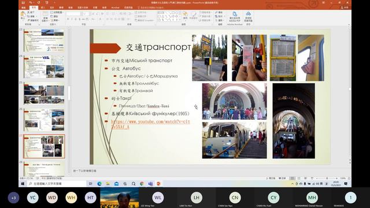Open File Explorer from the taskbar
370x208 pixels.
pos(108,184)
